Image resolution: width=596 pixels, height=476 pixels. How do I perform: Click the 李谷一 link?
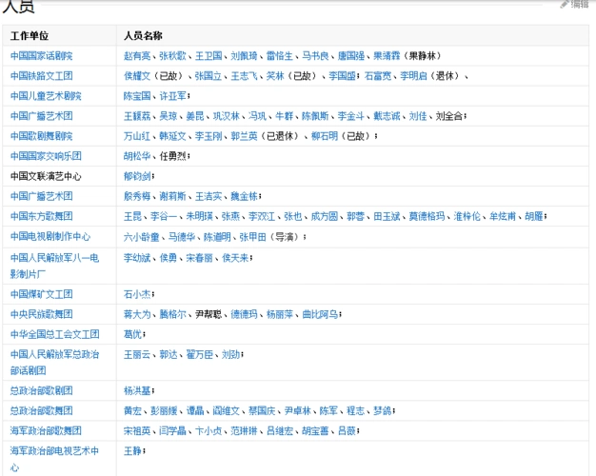coord(164,216)
